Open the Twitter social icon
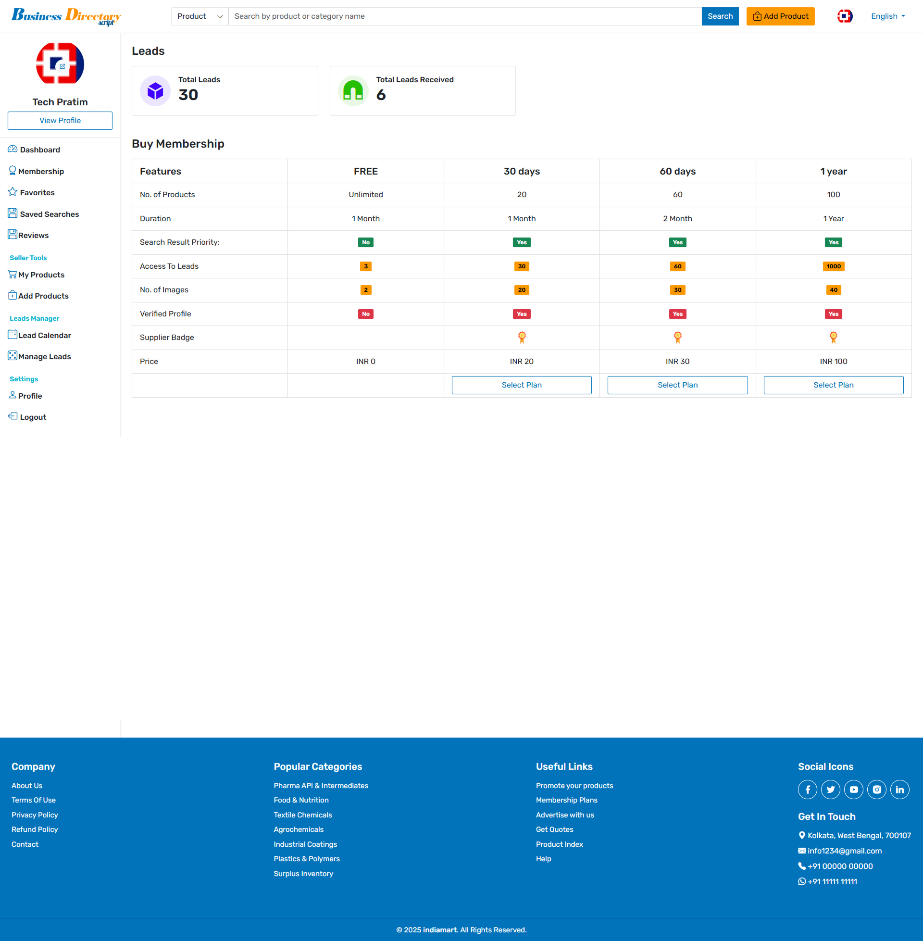This screenshot has width=923, height=941. [x=830, y=789]
